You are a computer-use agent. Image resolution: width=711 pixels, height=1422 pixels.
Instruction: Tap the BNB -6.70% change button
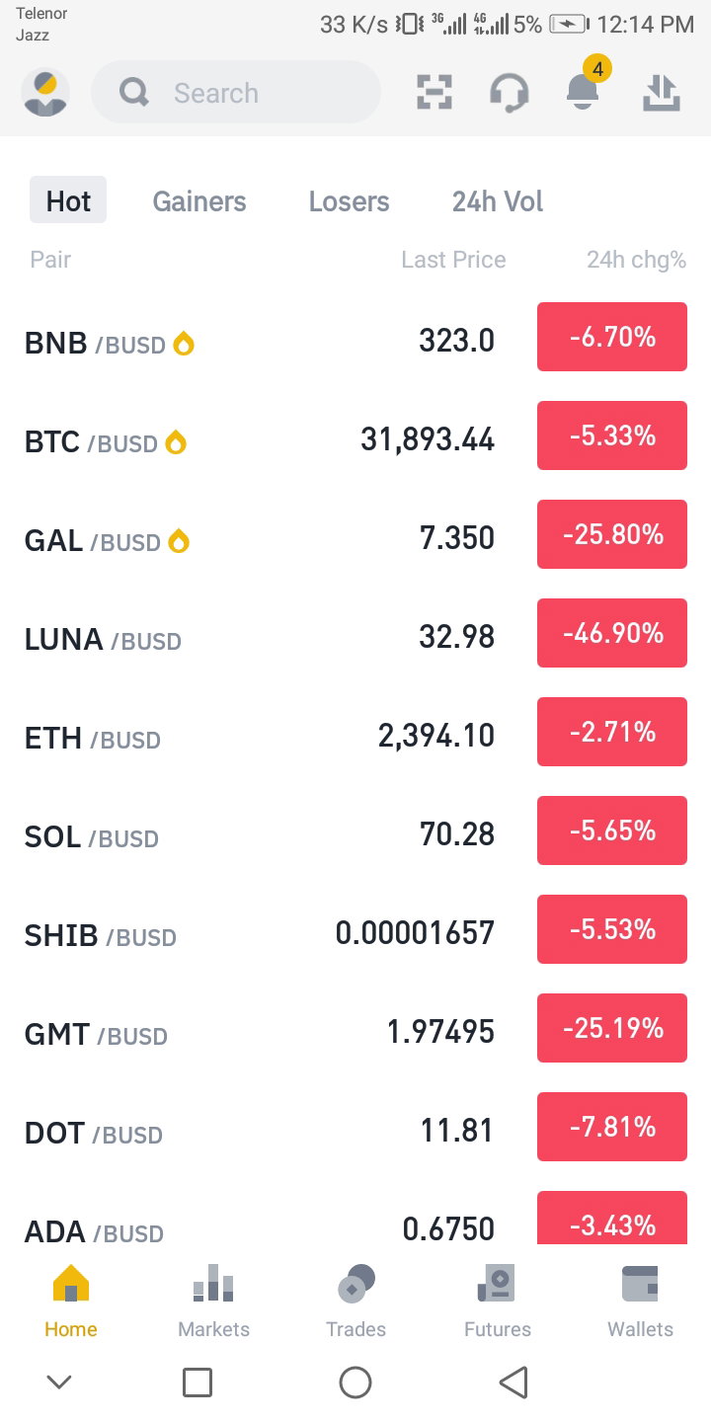click(612, 337)
